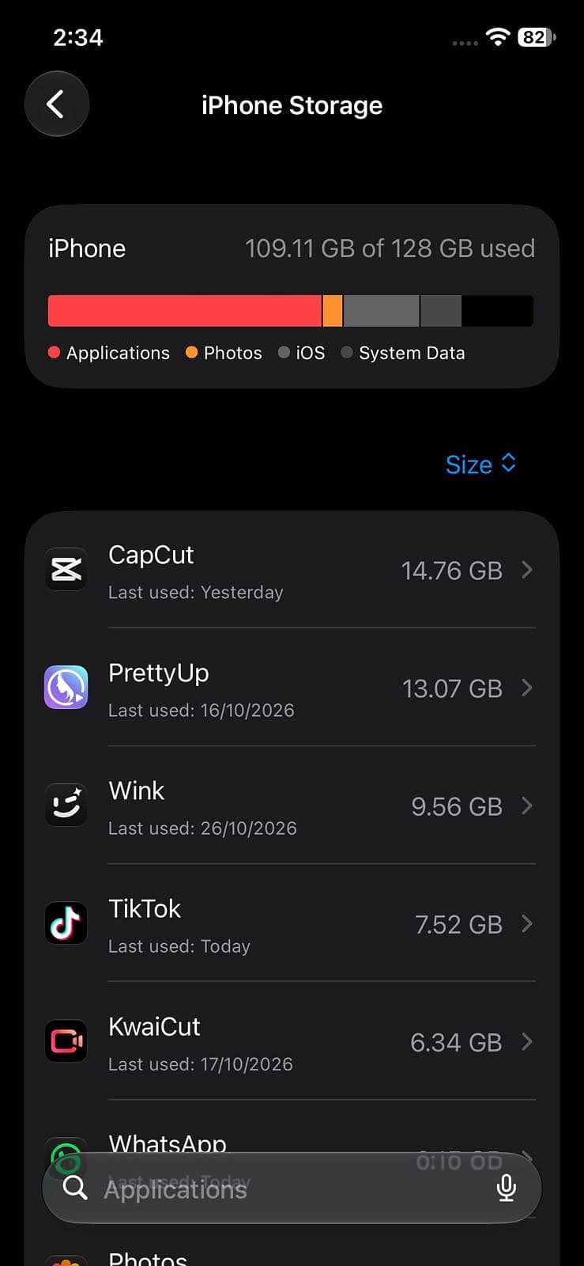Tap the back arrow button
Screen dimensions: 584x1266
pos(56,104)
